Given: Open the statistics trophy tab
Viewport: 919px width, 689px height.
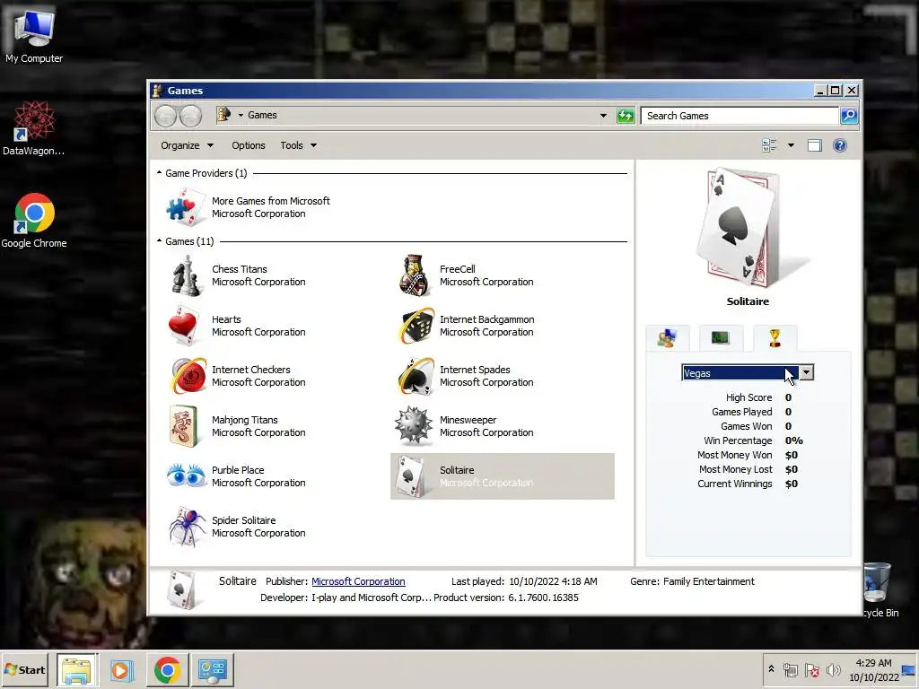Looking at the screenshot, I should [x=775, y=338].
